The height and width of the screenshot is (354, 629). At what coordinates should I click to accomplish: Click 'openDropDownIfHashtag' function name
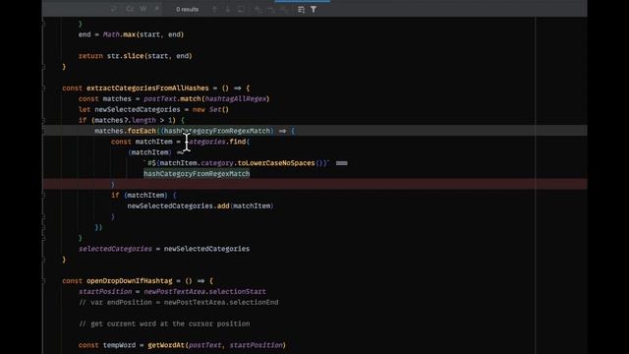coord(129,281)
